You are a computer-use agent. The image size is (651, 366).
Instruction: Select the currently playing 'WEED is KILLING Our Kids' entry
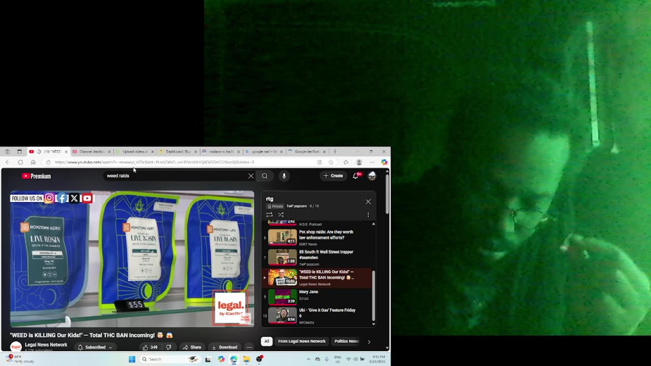pos(317,278)
